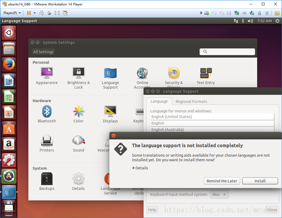Click the network indicator in top panel

click(236, 21)
